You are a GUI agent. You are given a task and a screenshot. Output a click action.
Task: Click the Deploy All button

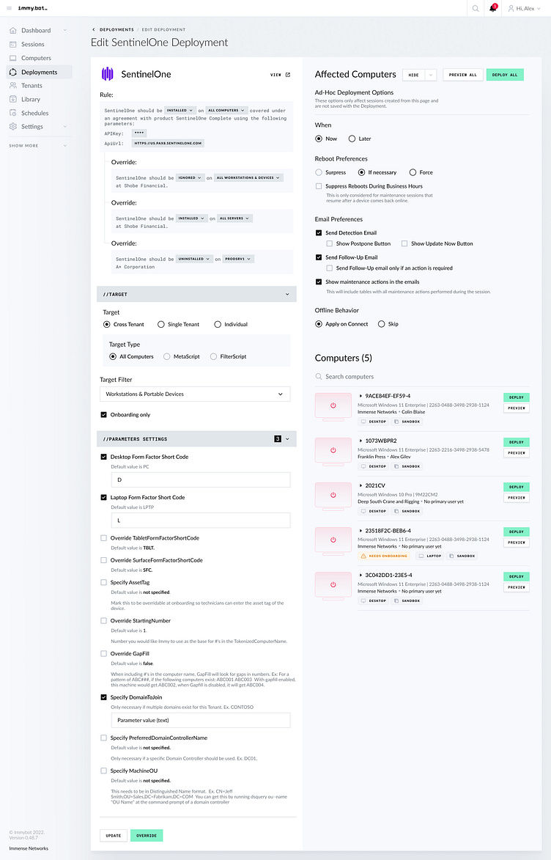505,75
